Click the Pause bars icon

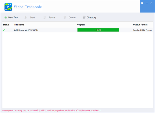tap(45, 17)
